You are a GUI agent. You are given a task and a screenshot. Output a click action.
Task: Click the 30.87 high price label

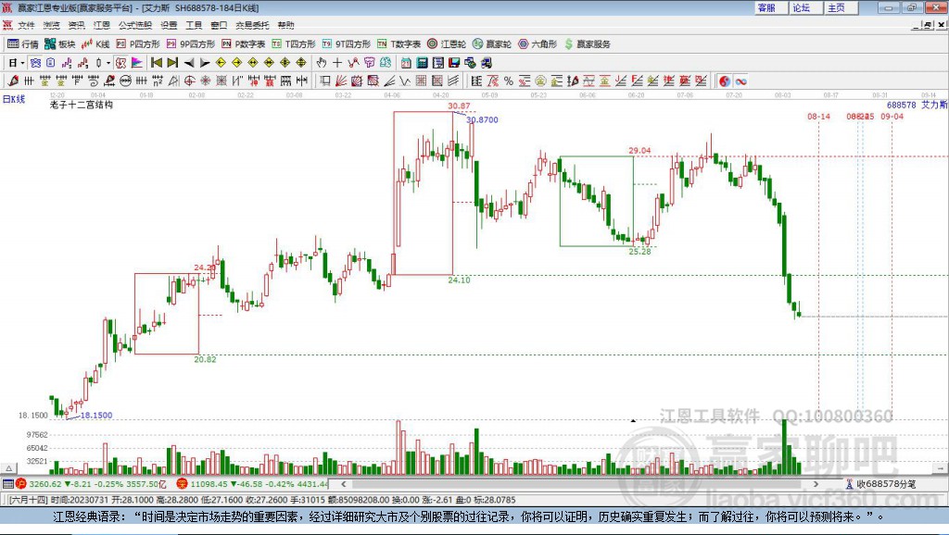click(459, 106)
